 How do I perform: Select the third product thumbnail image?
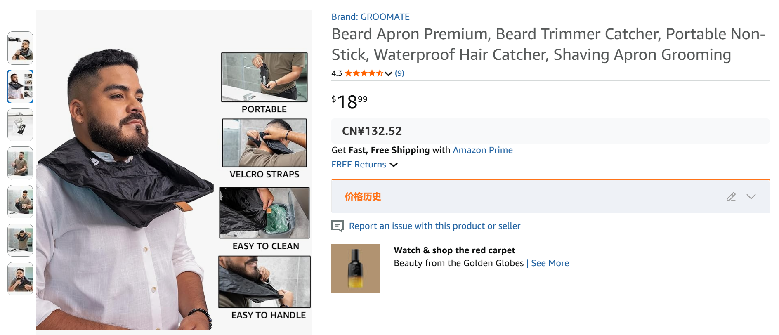point(20,125)
